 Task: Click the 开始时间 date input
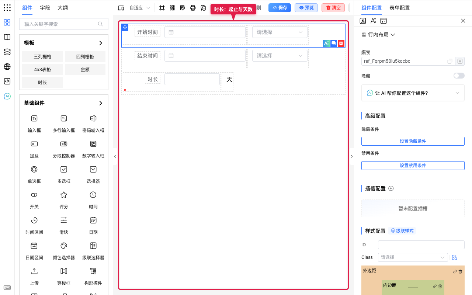click(x=205, y=32)
